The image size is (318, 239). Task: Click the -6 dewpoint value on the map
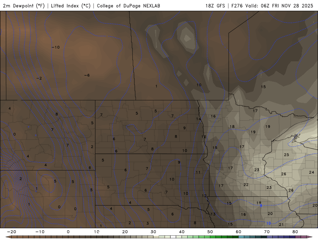pyautogui.click(x=87, y=75)
